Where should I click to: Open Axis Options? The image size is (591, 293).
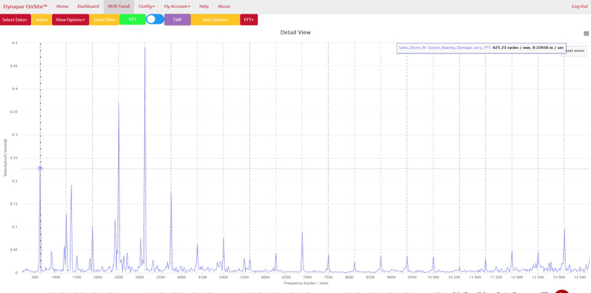coord(215,20)
